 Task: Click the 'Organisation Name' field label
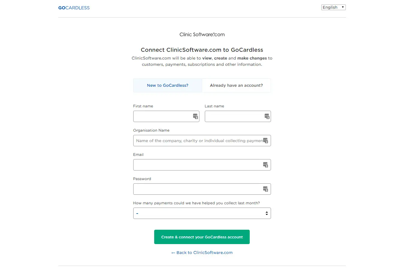[151, 130]
